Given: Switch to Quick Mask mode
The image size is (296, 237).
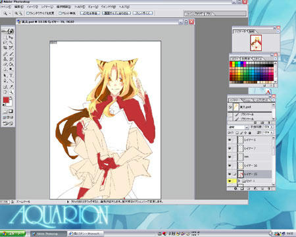Looking at the screenshot, I should coord(11,111).
